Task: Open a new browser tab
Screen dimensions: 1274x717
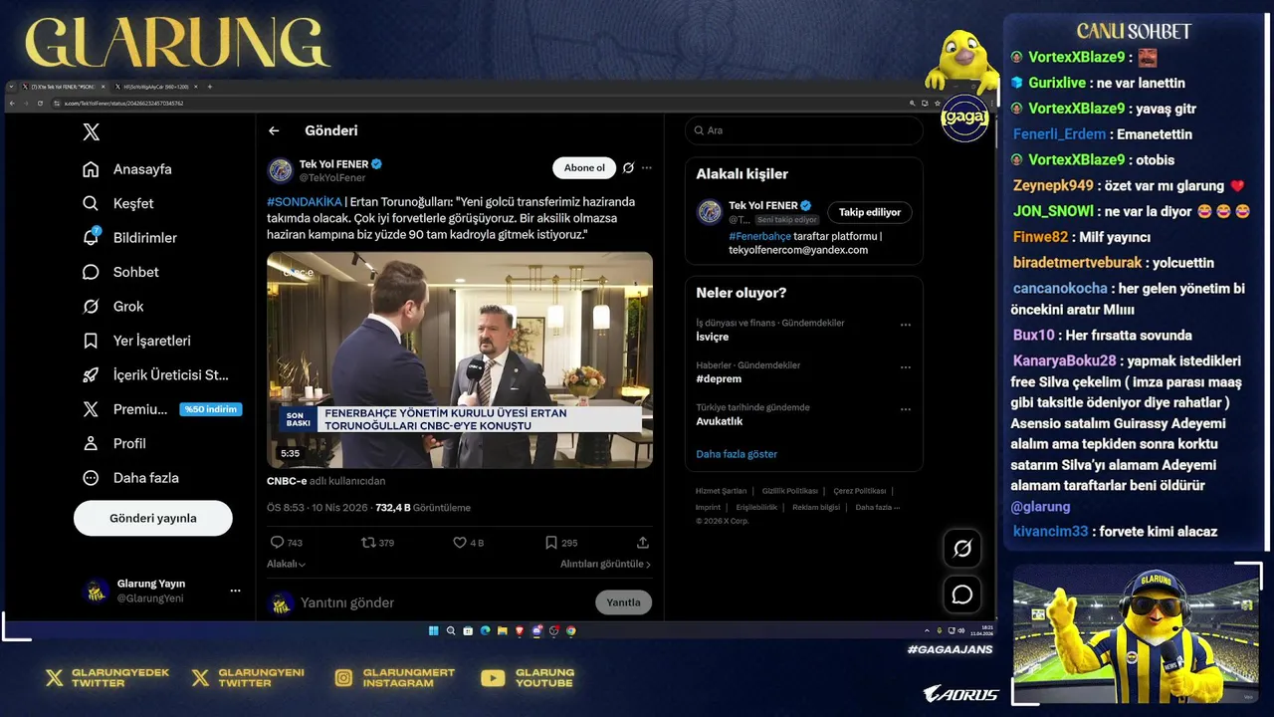Action: pyautogui.click(x=209, y=87)
